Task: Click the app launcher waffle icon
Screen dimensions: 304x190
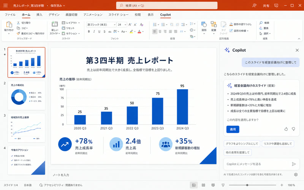Action: point(5,5)
